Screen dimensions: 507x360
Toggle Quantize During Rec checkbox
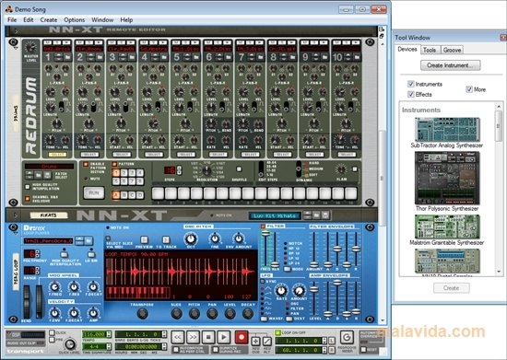tap(216, 350)
